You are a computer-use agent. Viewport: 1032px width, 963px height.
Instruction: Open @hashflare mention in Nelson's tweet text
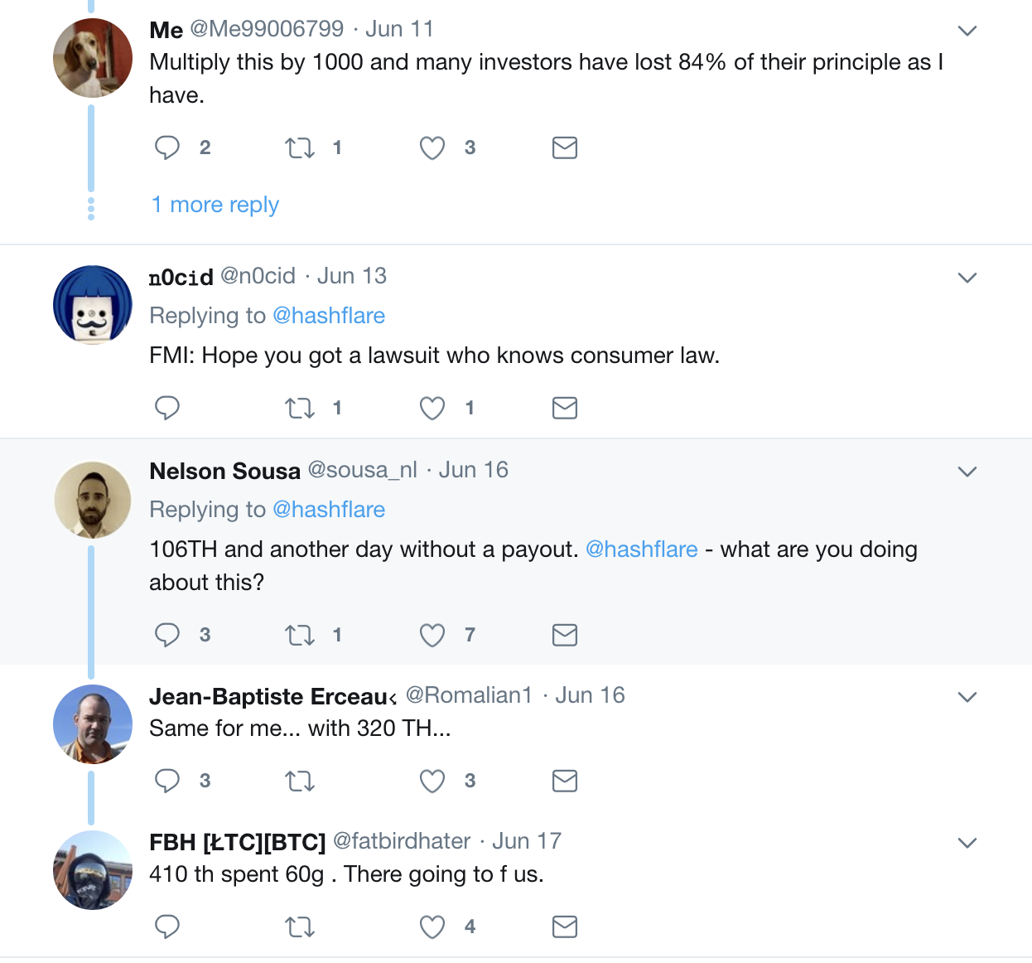[641, 549]
